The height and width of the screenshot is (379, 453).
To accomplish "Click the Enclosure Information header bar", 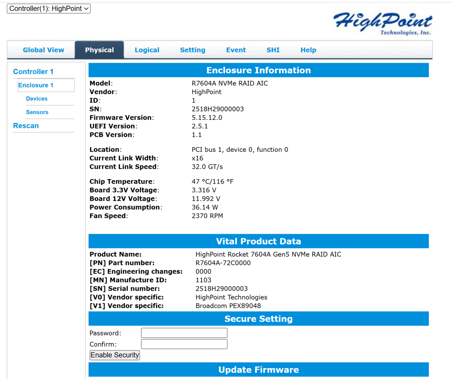I will pos(258,70).
